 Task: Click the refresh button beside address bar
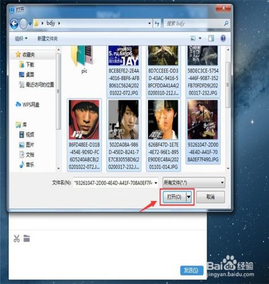point(157,23)
